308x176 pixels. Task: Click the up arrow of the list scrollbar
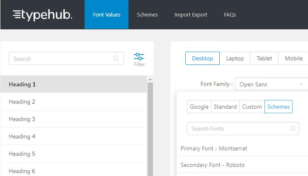pyautogui.click(x=150, y=79)
